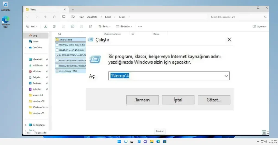Click the Delete trash icon in toolbar
The width and height of the screenshot is (278, 145).
[x=90, y=26]
